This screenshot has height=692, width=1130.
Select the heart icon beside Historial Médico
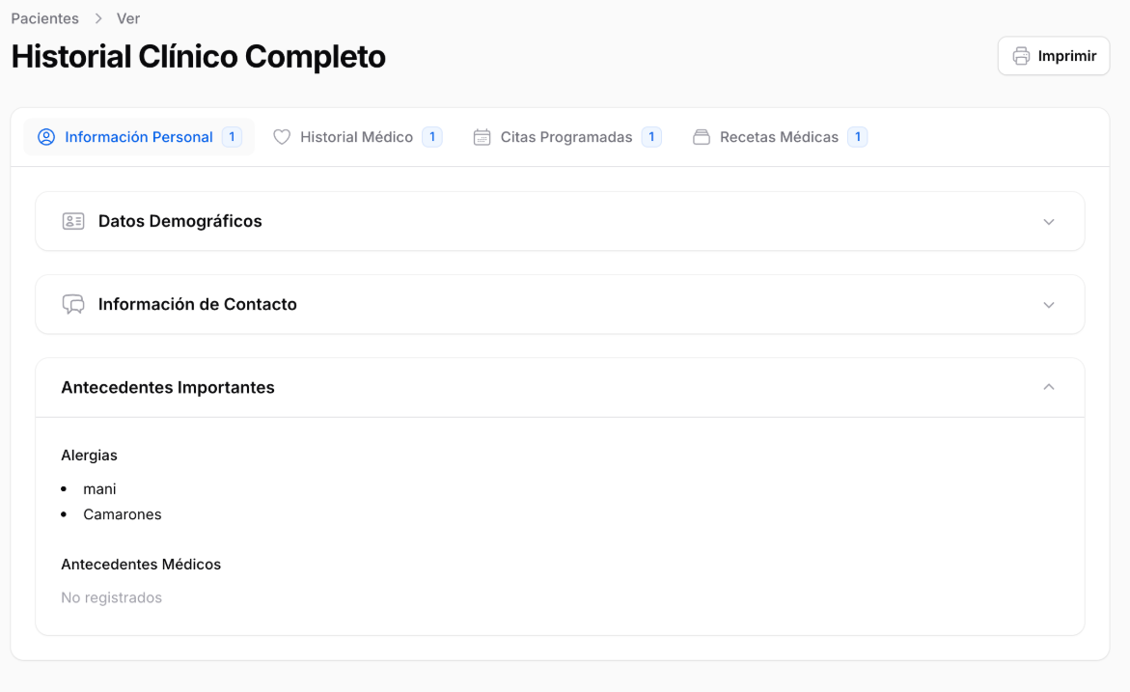click(x=282, y=137)
